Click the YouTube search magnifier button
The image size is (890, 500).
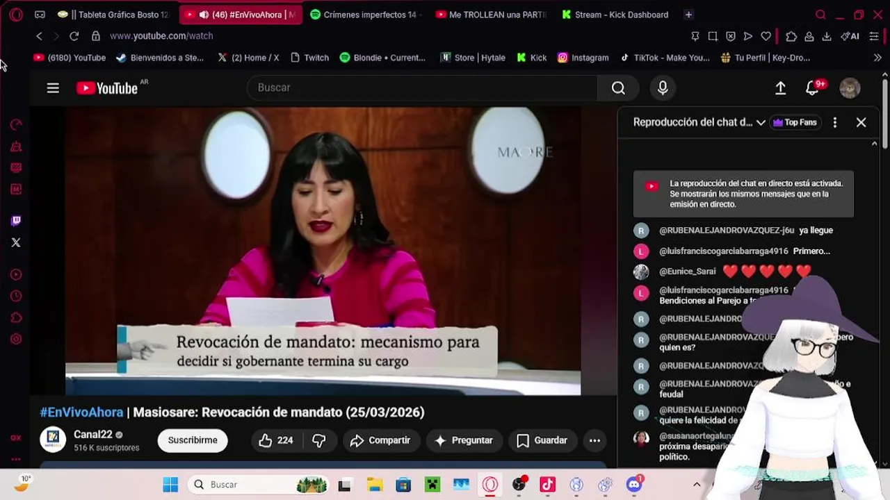point(618,87)
